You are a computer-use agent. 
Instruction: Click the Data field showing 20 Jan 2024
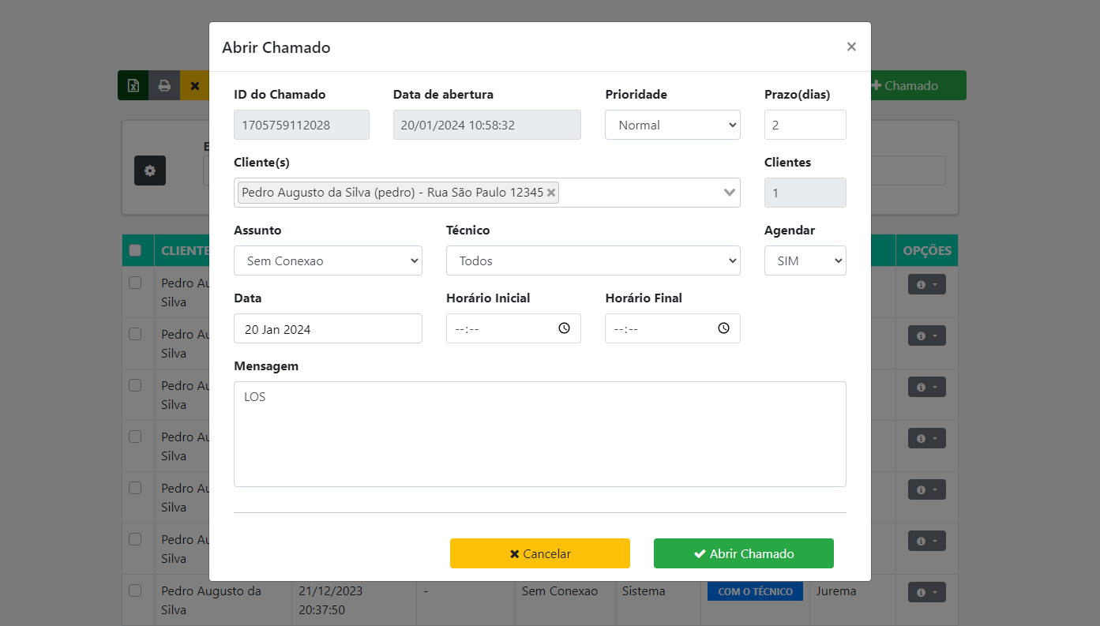pos(328,328)
